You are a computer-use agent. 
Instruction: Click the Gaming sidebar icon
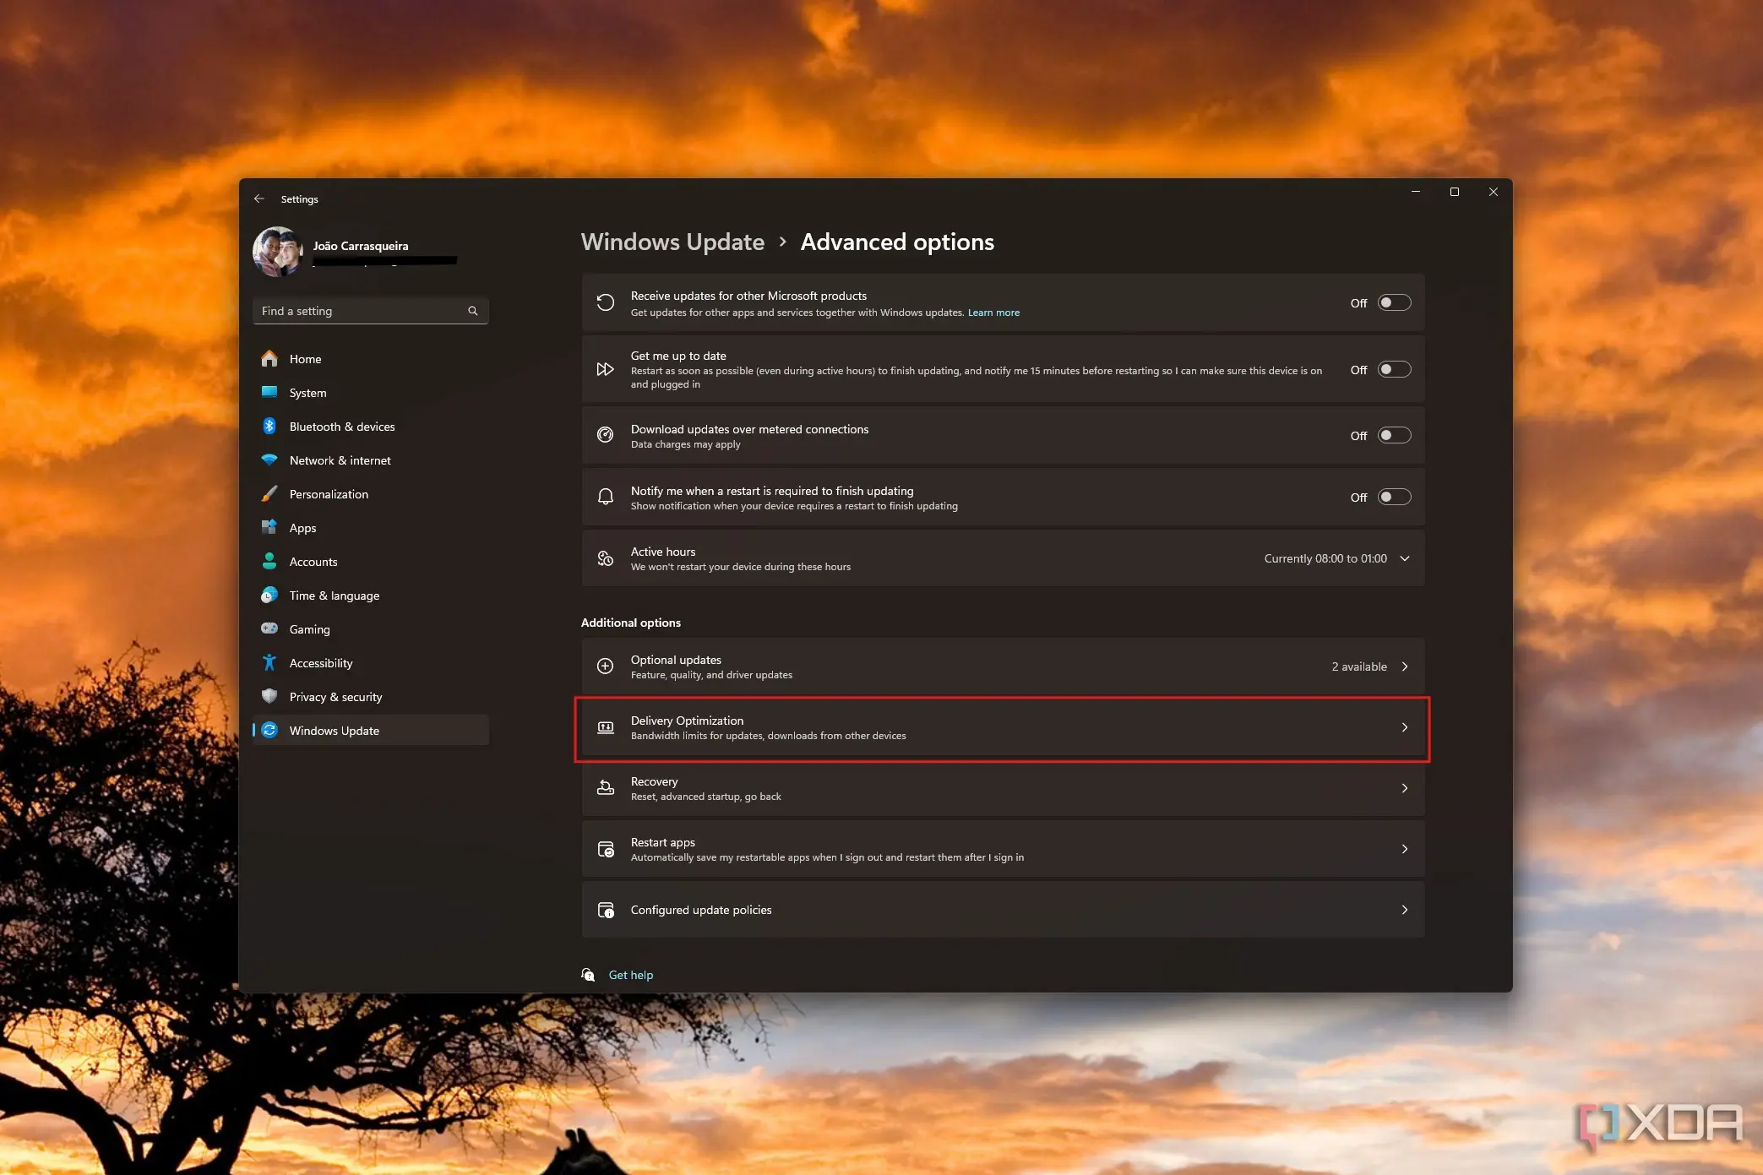pos(271,628)
